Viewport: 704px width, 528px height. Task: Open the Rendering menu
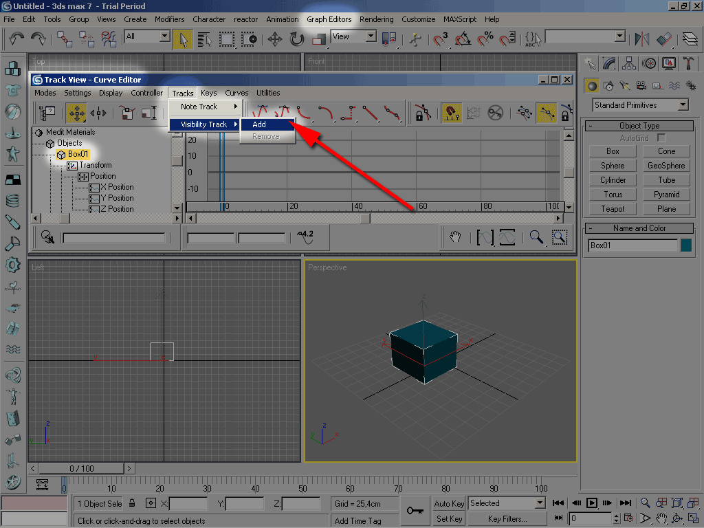pos(376,19)
